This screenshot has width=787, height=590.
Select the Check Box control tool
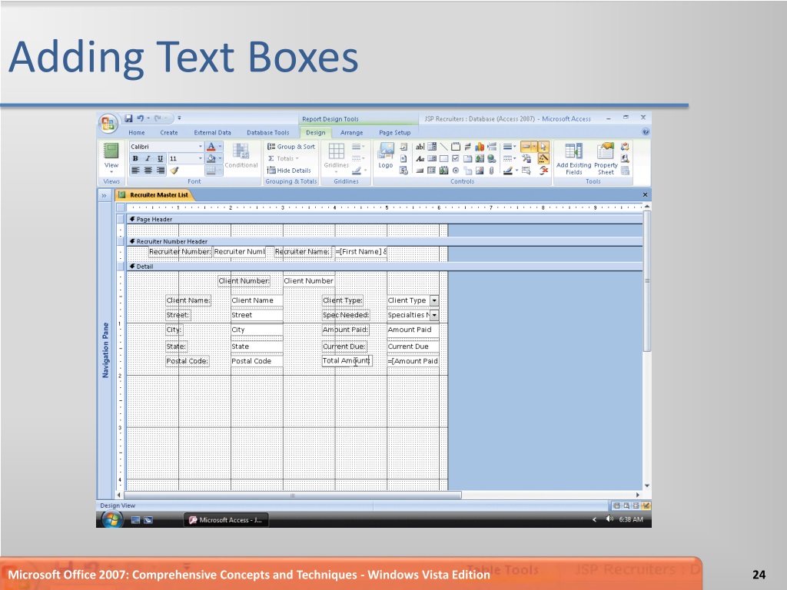(456, 158)
